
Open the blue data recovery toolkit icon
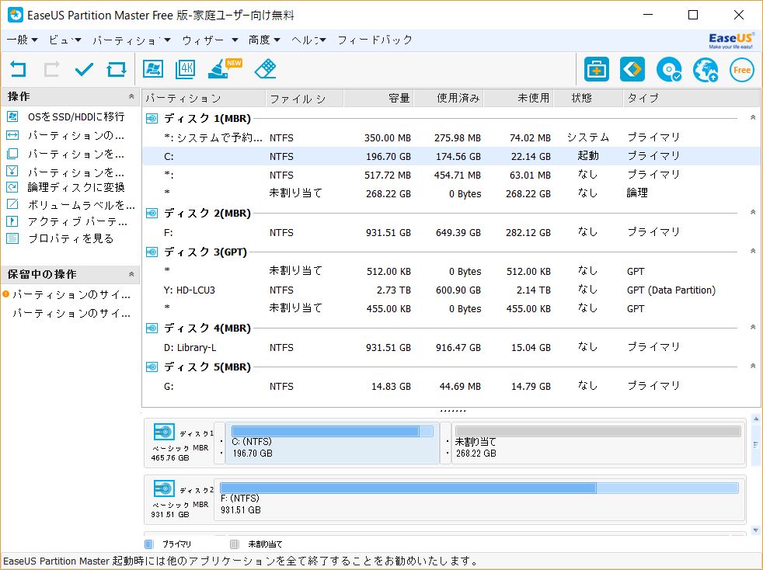pos(597,70)
